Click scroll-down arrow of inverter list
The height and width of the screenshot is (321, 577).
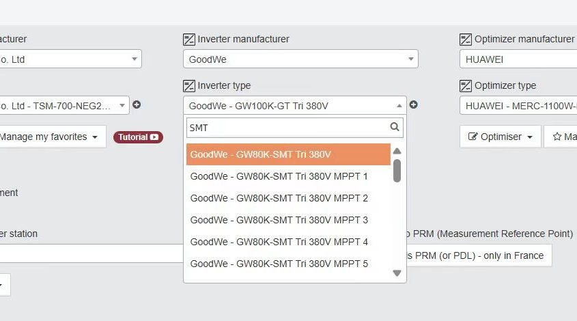coord(397,273)
